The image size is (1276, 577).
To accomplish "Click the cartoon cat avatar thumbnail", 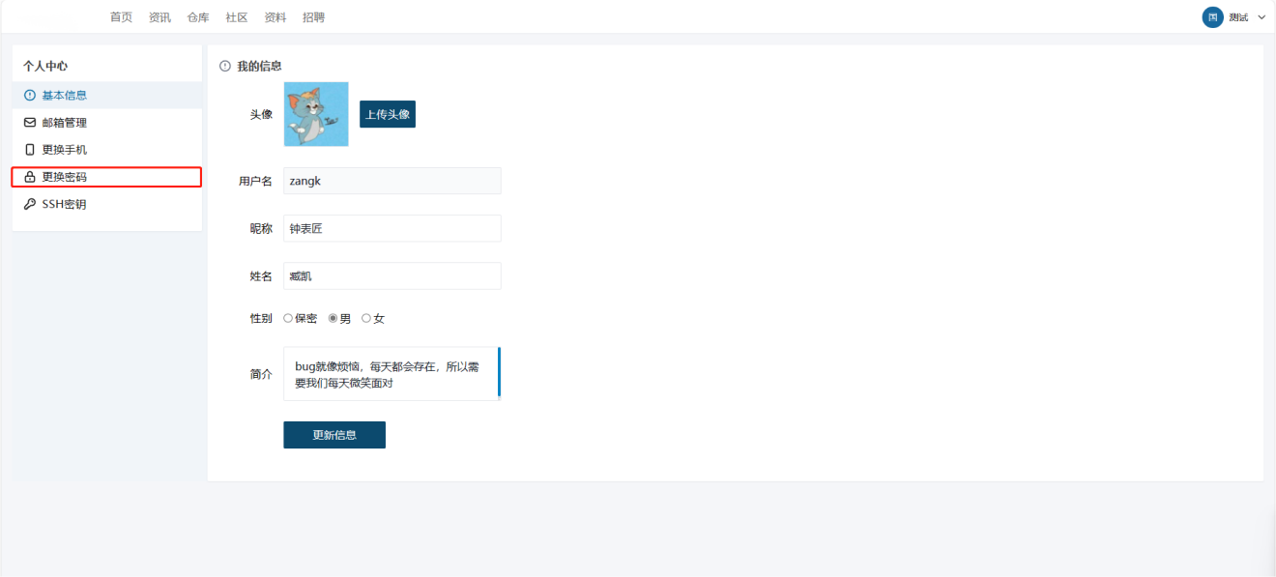I will 316,114.
